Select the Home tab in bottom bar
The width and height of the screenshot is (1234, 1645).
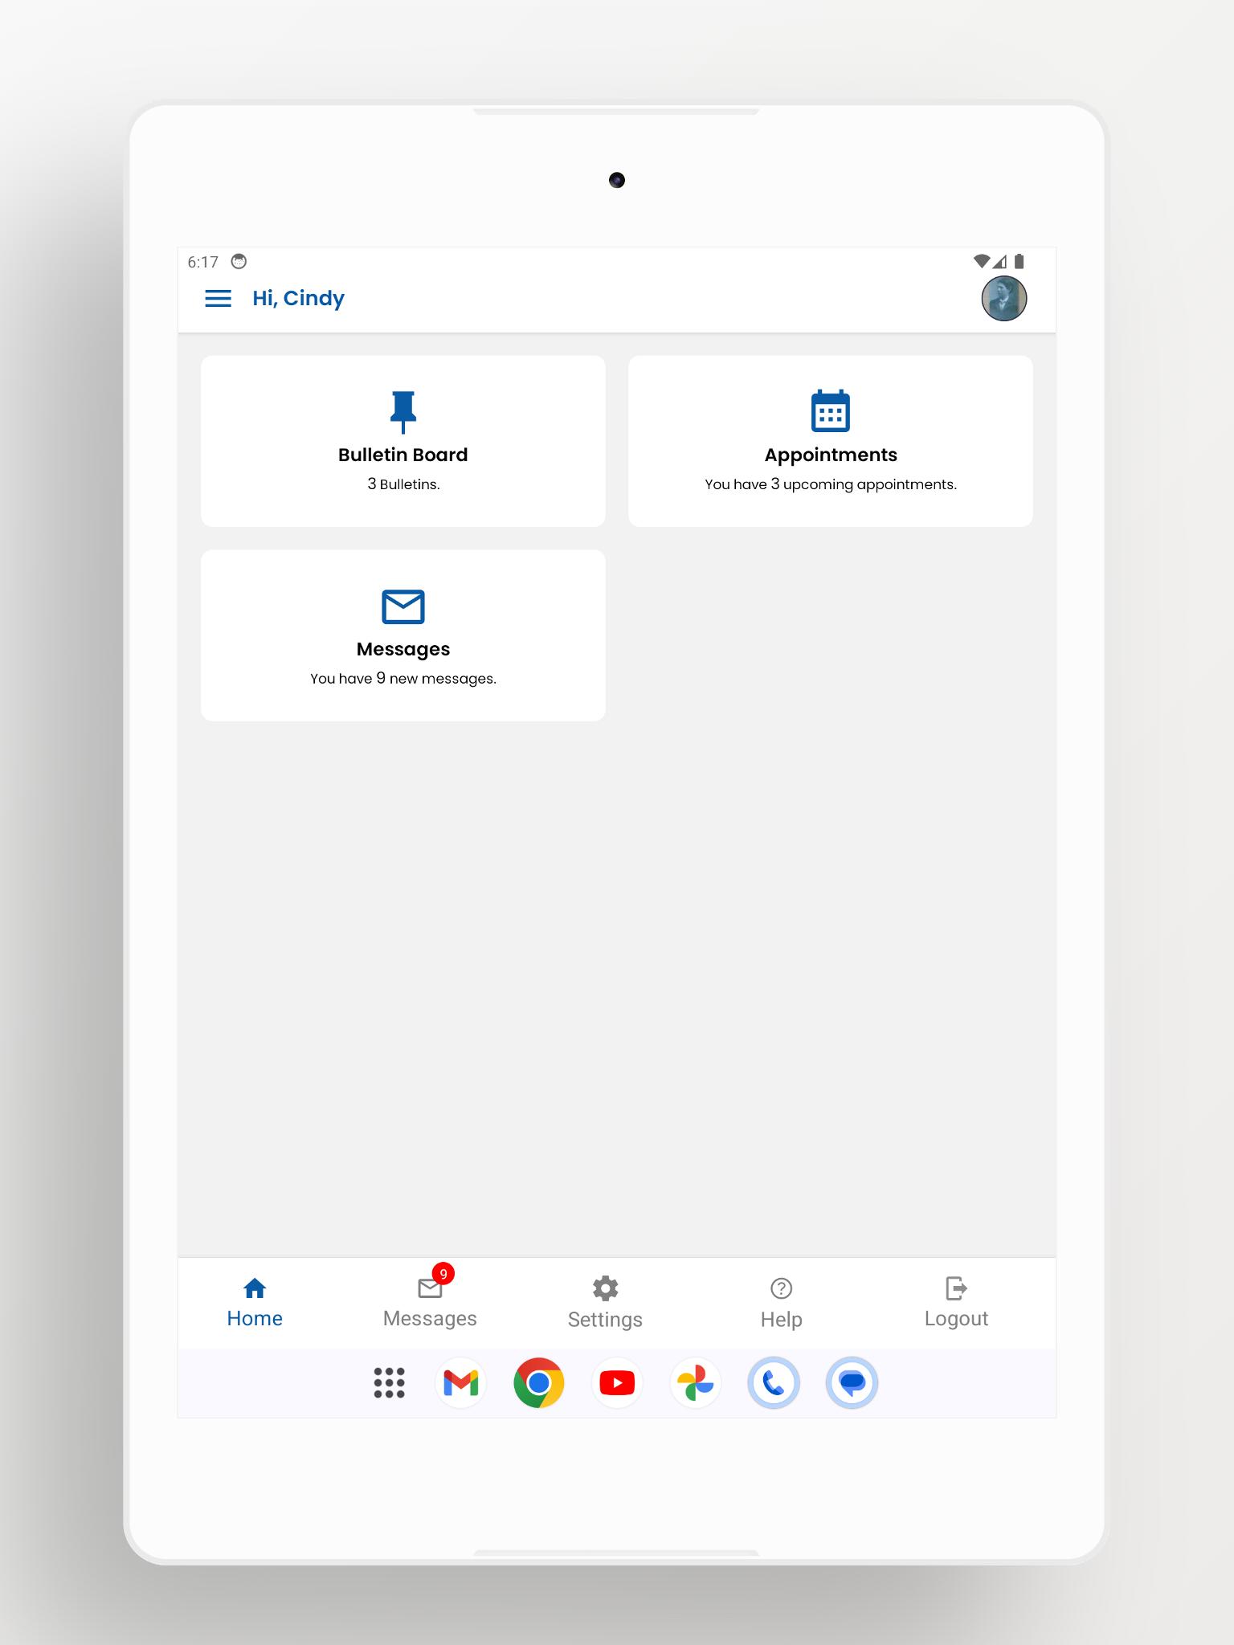click(255, 1303)
